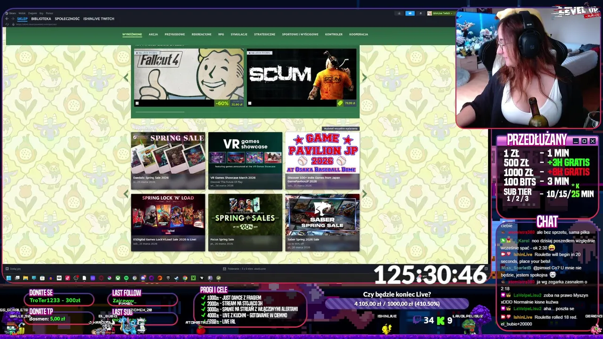Open the highlighted blue announcements button in Steam header
This screenshot has height=339, width=603.
pyautogui.click(x=410, y=13)
